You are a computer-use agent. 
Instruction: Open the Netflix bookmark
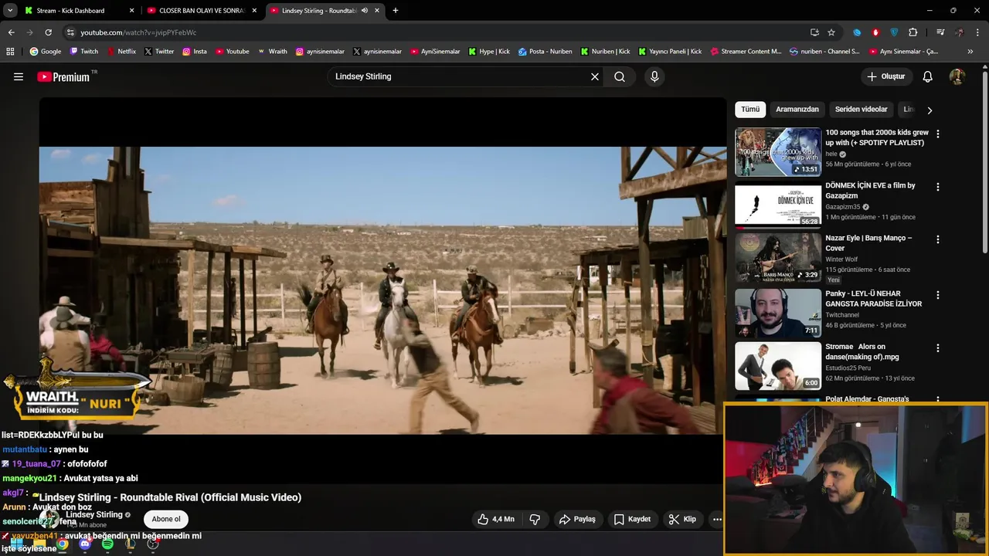121,52
